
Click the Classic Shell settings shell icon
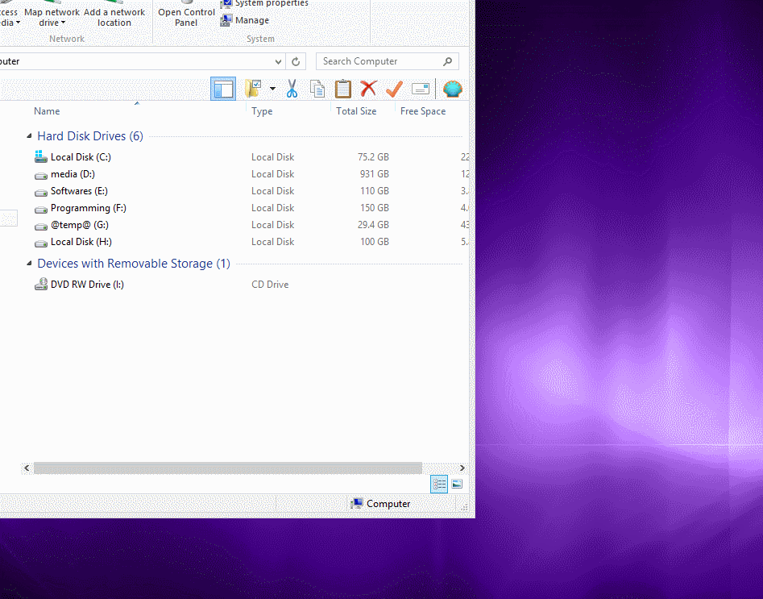coord(453,89)
